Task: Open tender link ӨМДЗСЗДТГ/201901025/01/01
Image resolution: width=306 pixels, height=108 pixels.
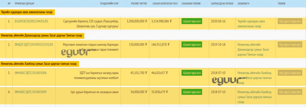Action: 34,45
